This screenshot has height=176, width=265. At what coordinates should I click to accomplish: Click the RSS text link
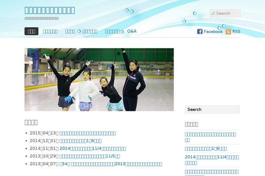click(236, 32)
